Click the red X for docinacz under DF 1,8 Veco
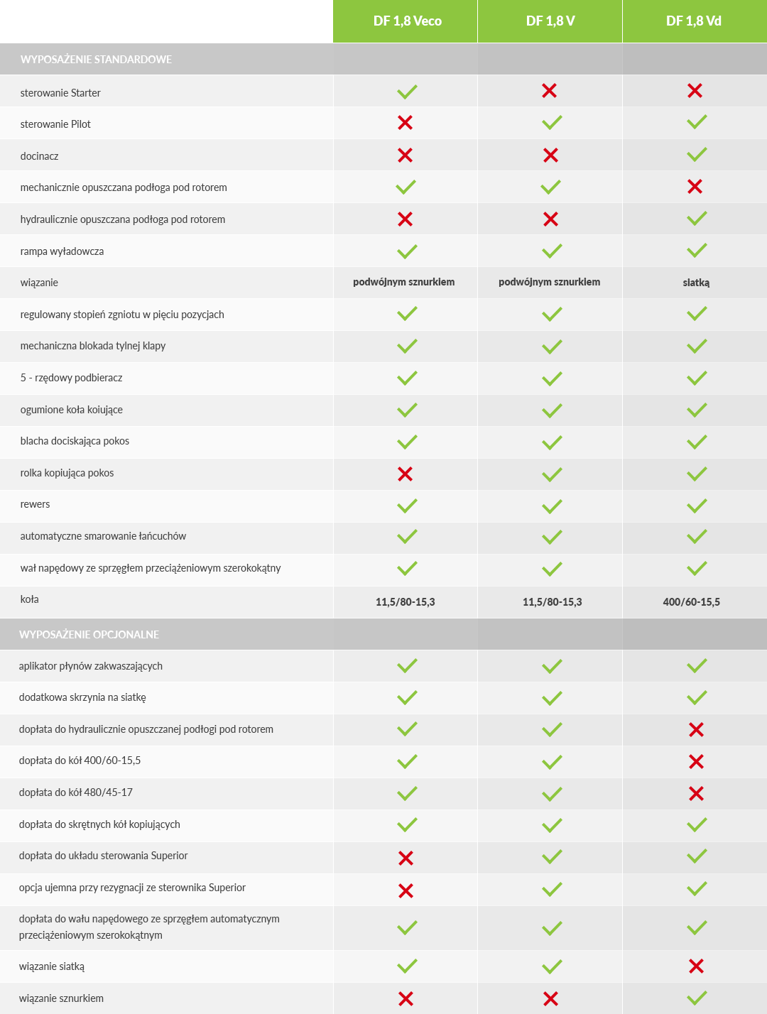Screen dimensions: 767x1014 405,156
